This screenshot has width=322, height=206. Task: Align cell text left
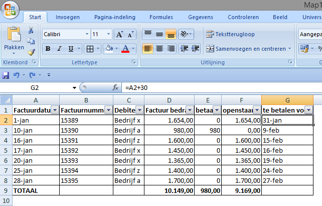[148, 49]
